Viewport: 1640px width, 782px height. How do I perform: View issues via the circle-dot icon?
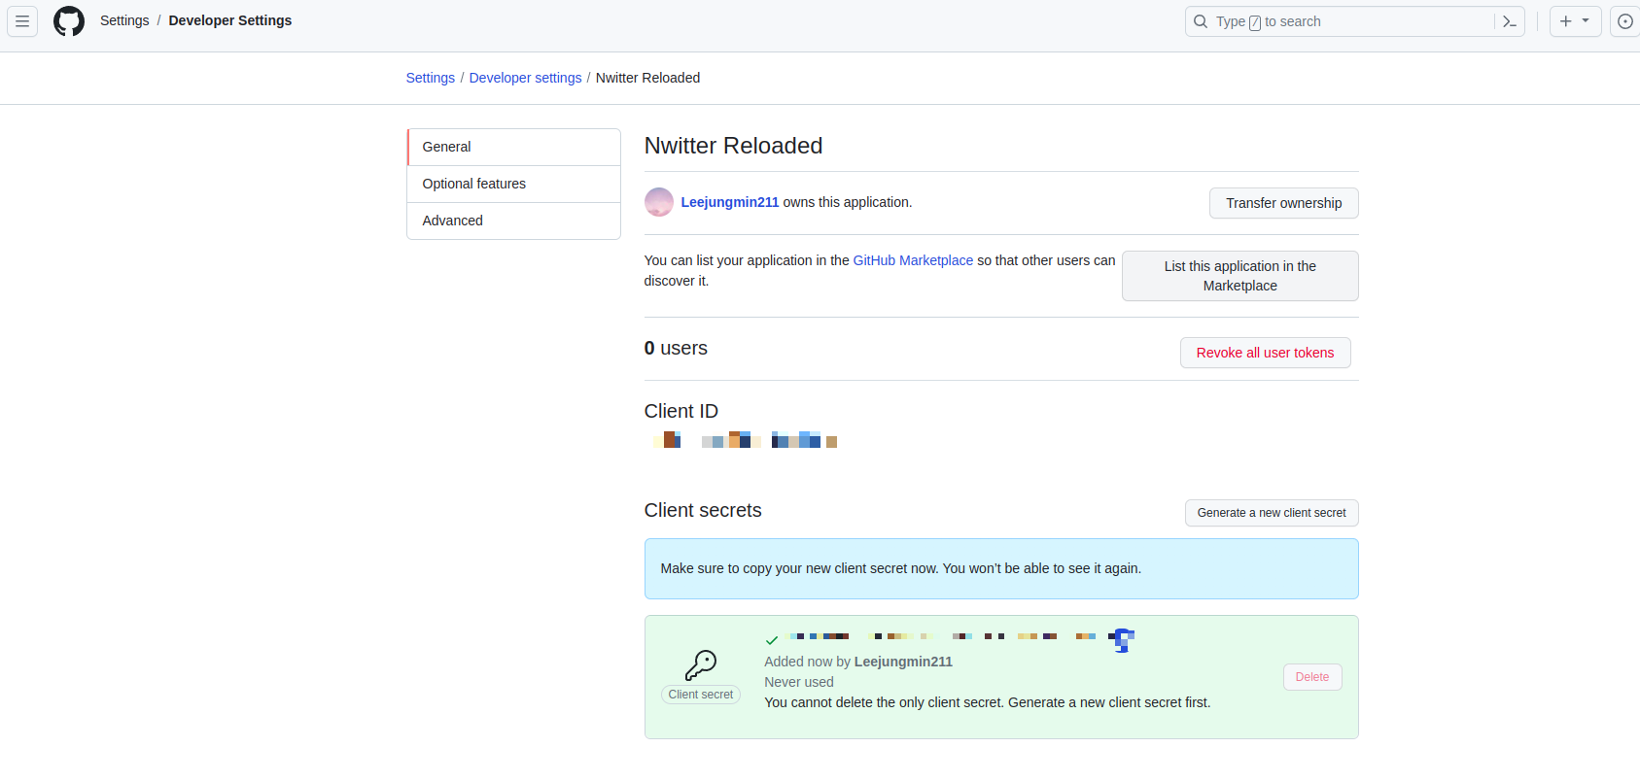1625,21
